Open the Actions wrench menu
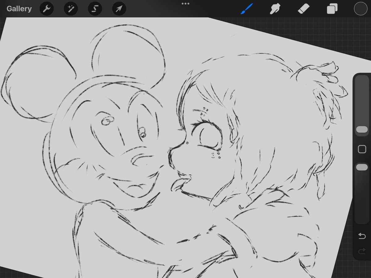The height and width of the screenshot is (278, 371). (47, 9)
